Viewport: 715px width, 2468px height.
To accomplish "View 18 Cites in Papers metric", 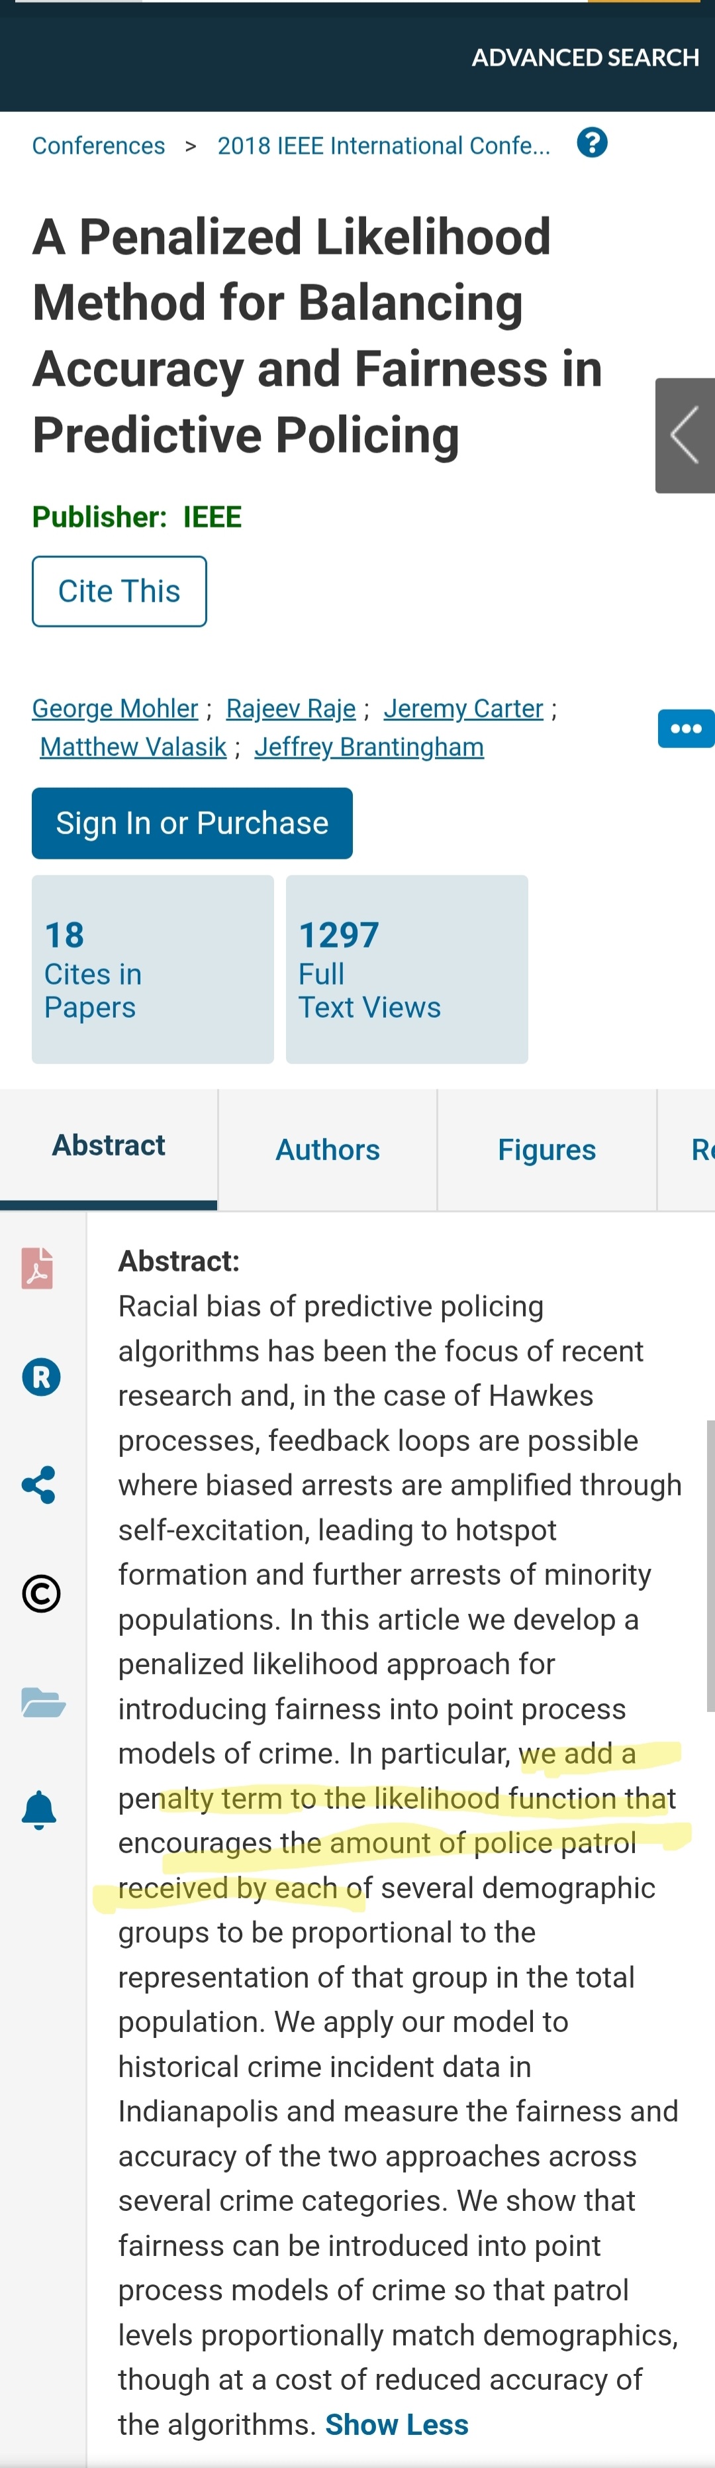I will [152, 969].
